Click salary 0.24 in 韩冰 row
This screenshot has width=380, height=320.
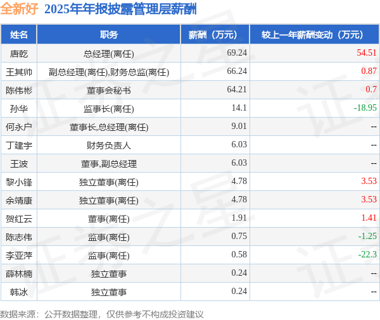pyautogui.click(x=239, y=291)
